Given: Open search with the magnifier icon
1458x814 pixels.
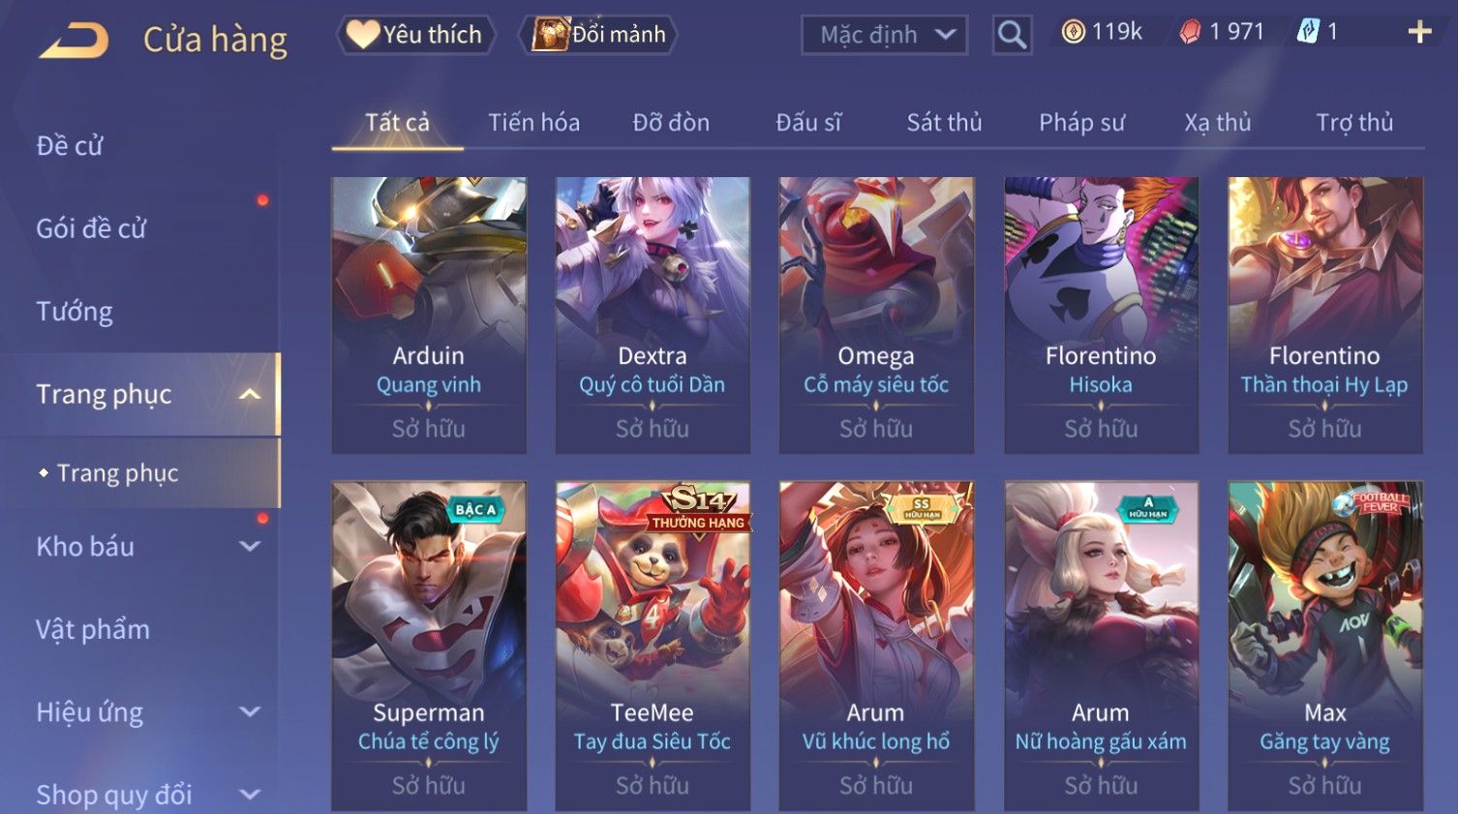Looking at the screenshot, I should tap(1012, 35).
